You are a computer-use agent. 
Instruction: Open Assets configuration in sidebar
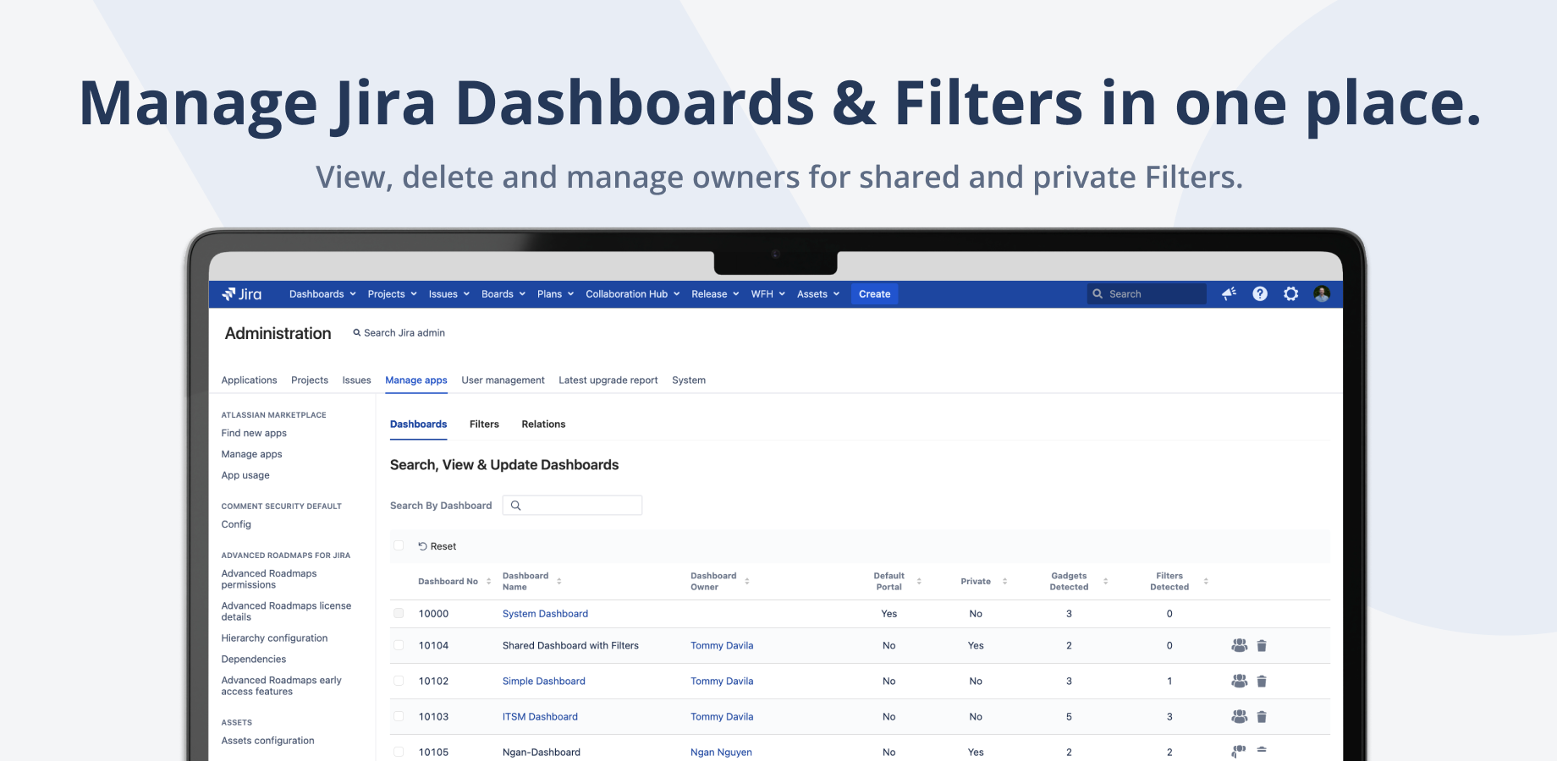[x=267, y=741]
